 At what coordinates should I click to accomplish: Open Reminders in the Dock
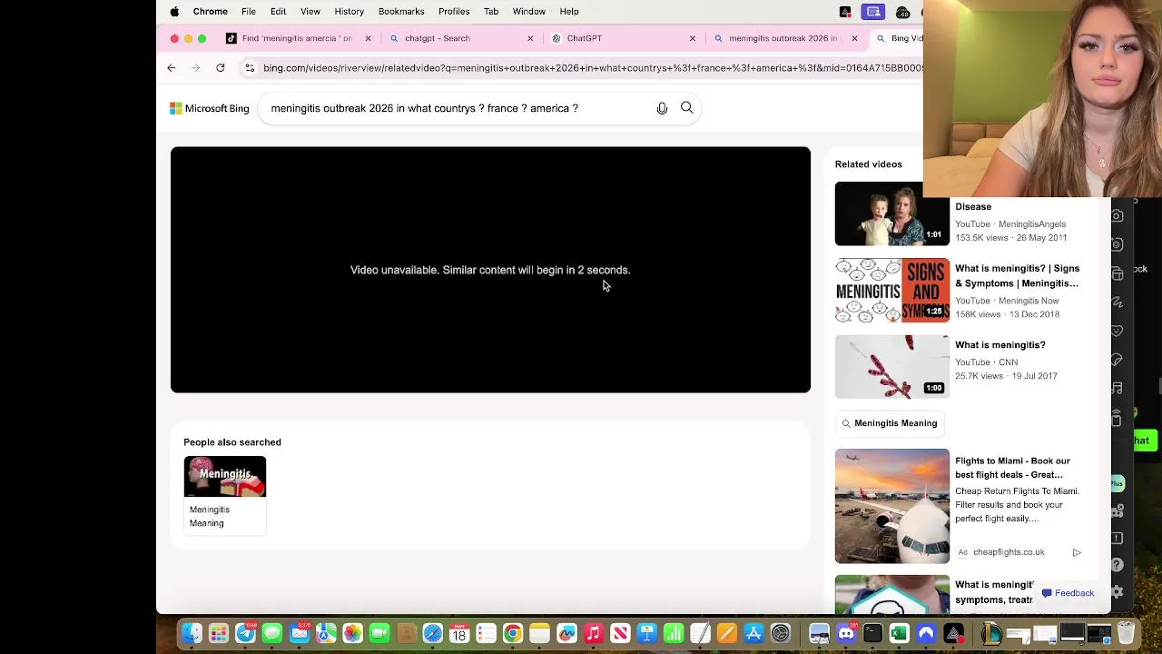[x=487, y=633]
